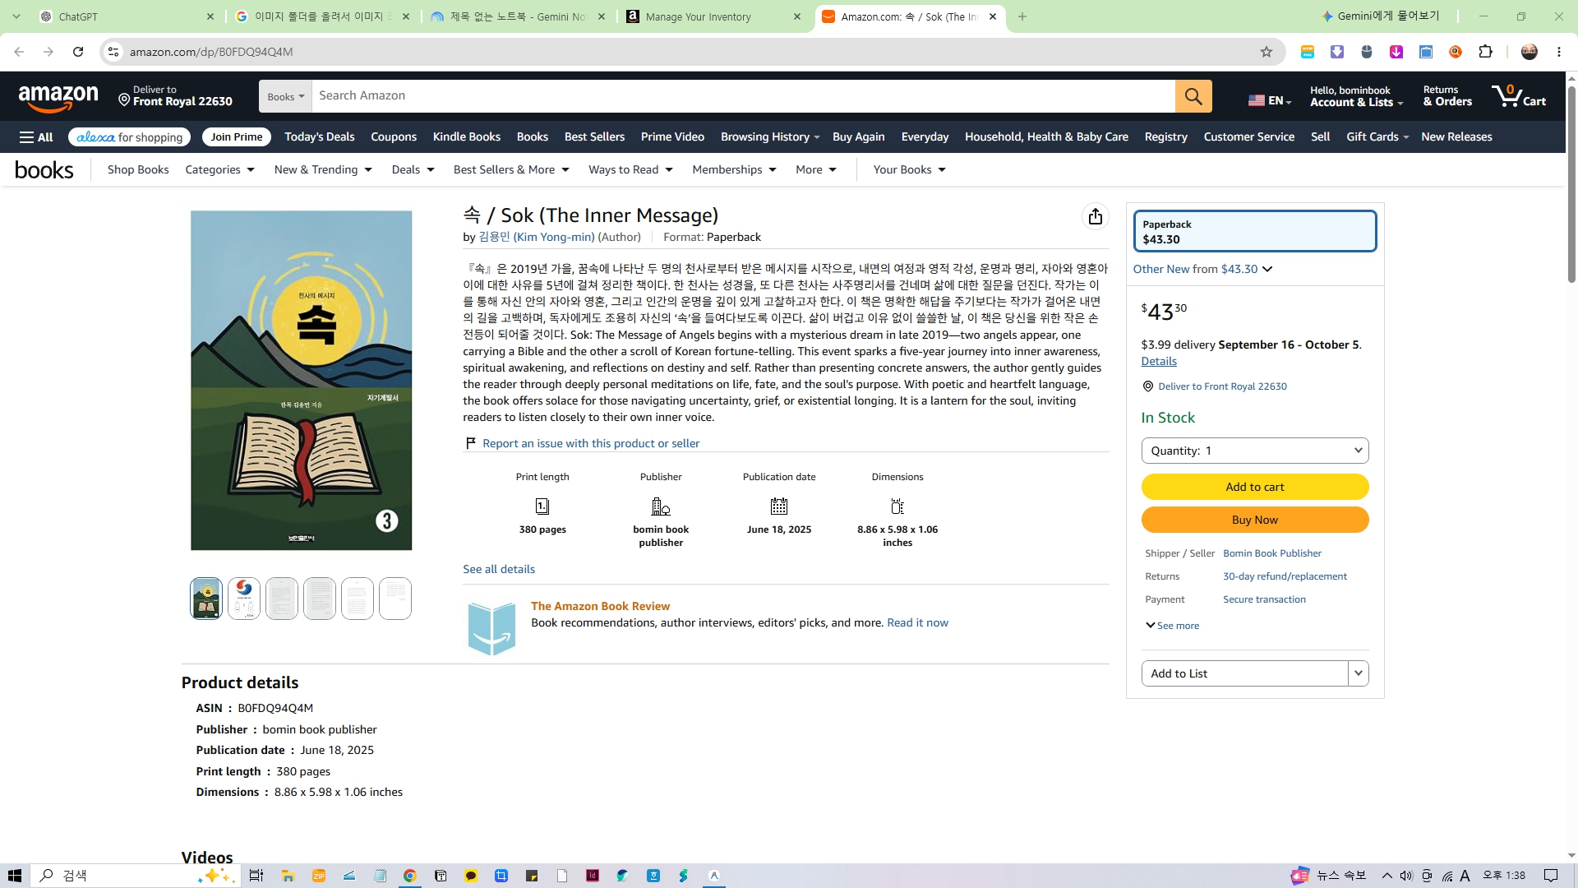This screenshot has height=888, width=1578.
Task: Open the shopping cart icon
Action: [1519, 96]
